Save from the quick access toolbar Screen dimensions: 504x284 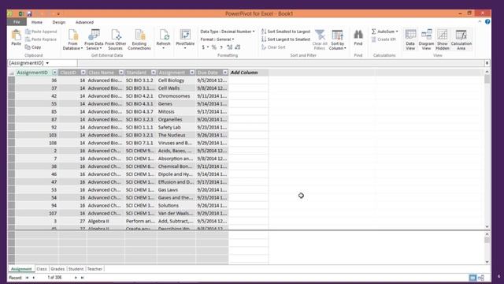click(x=29, y=13)
